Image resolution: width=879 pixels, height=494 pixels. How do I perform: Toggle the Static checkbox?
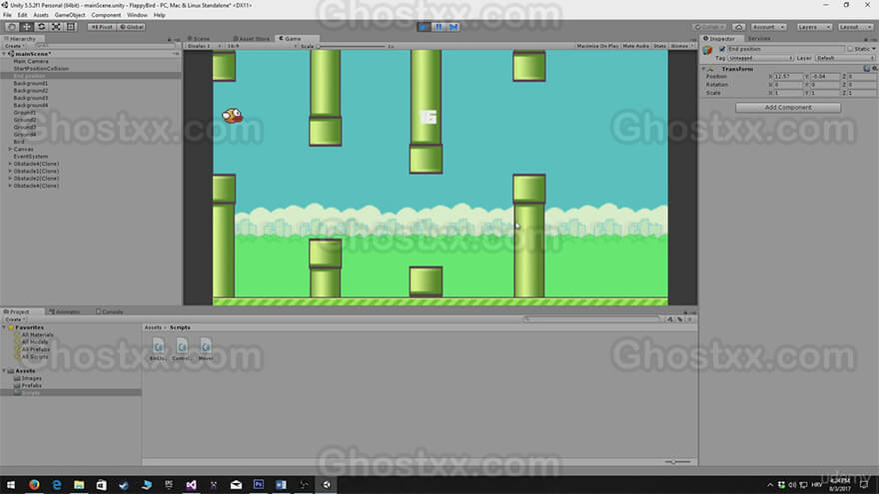(850, 49)
